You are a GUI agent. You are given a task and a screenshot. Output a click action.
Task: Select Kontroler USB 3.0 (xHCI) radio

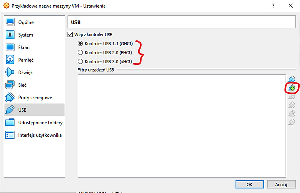click(x=80, y=62)
